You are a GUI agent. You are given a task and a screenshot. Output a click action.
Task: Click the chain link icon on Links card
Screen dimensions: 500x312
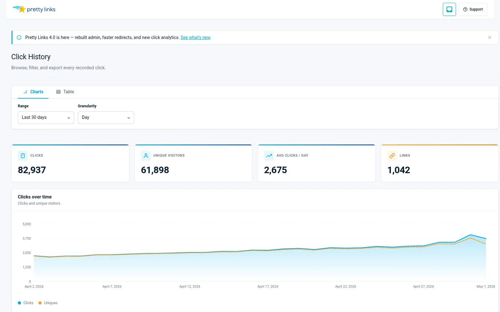point(392,156)
